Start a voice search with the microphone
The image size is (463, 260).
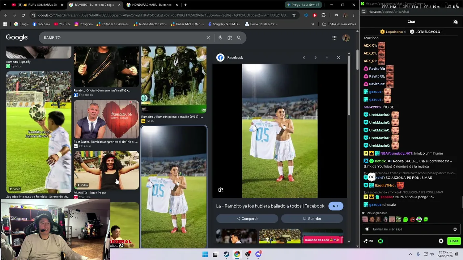(x=220, y=38)
